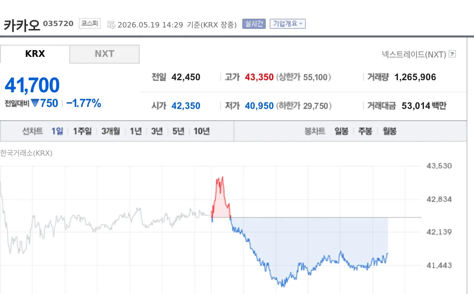Select the 1주일 line chart period
474x294 pixels.
pyautogui.click(x=82, y=132)
